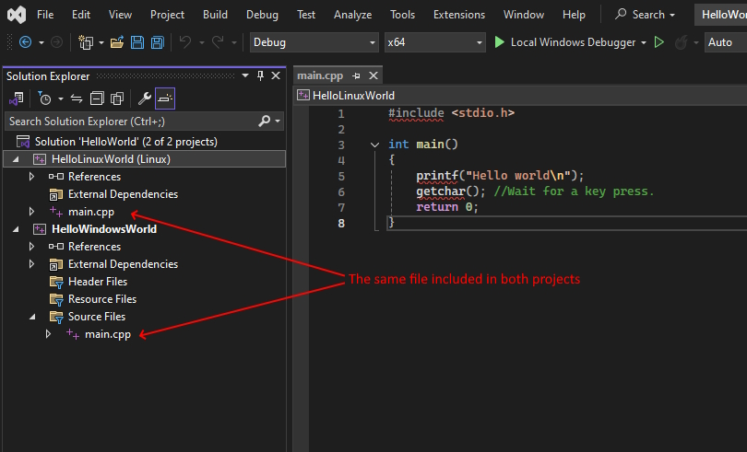Click the Collapse All icon in Solution Explorer

(97, 99)
